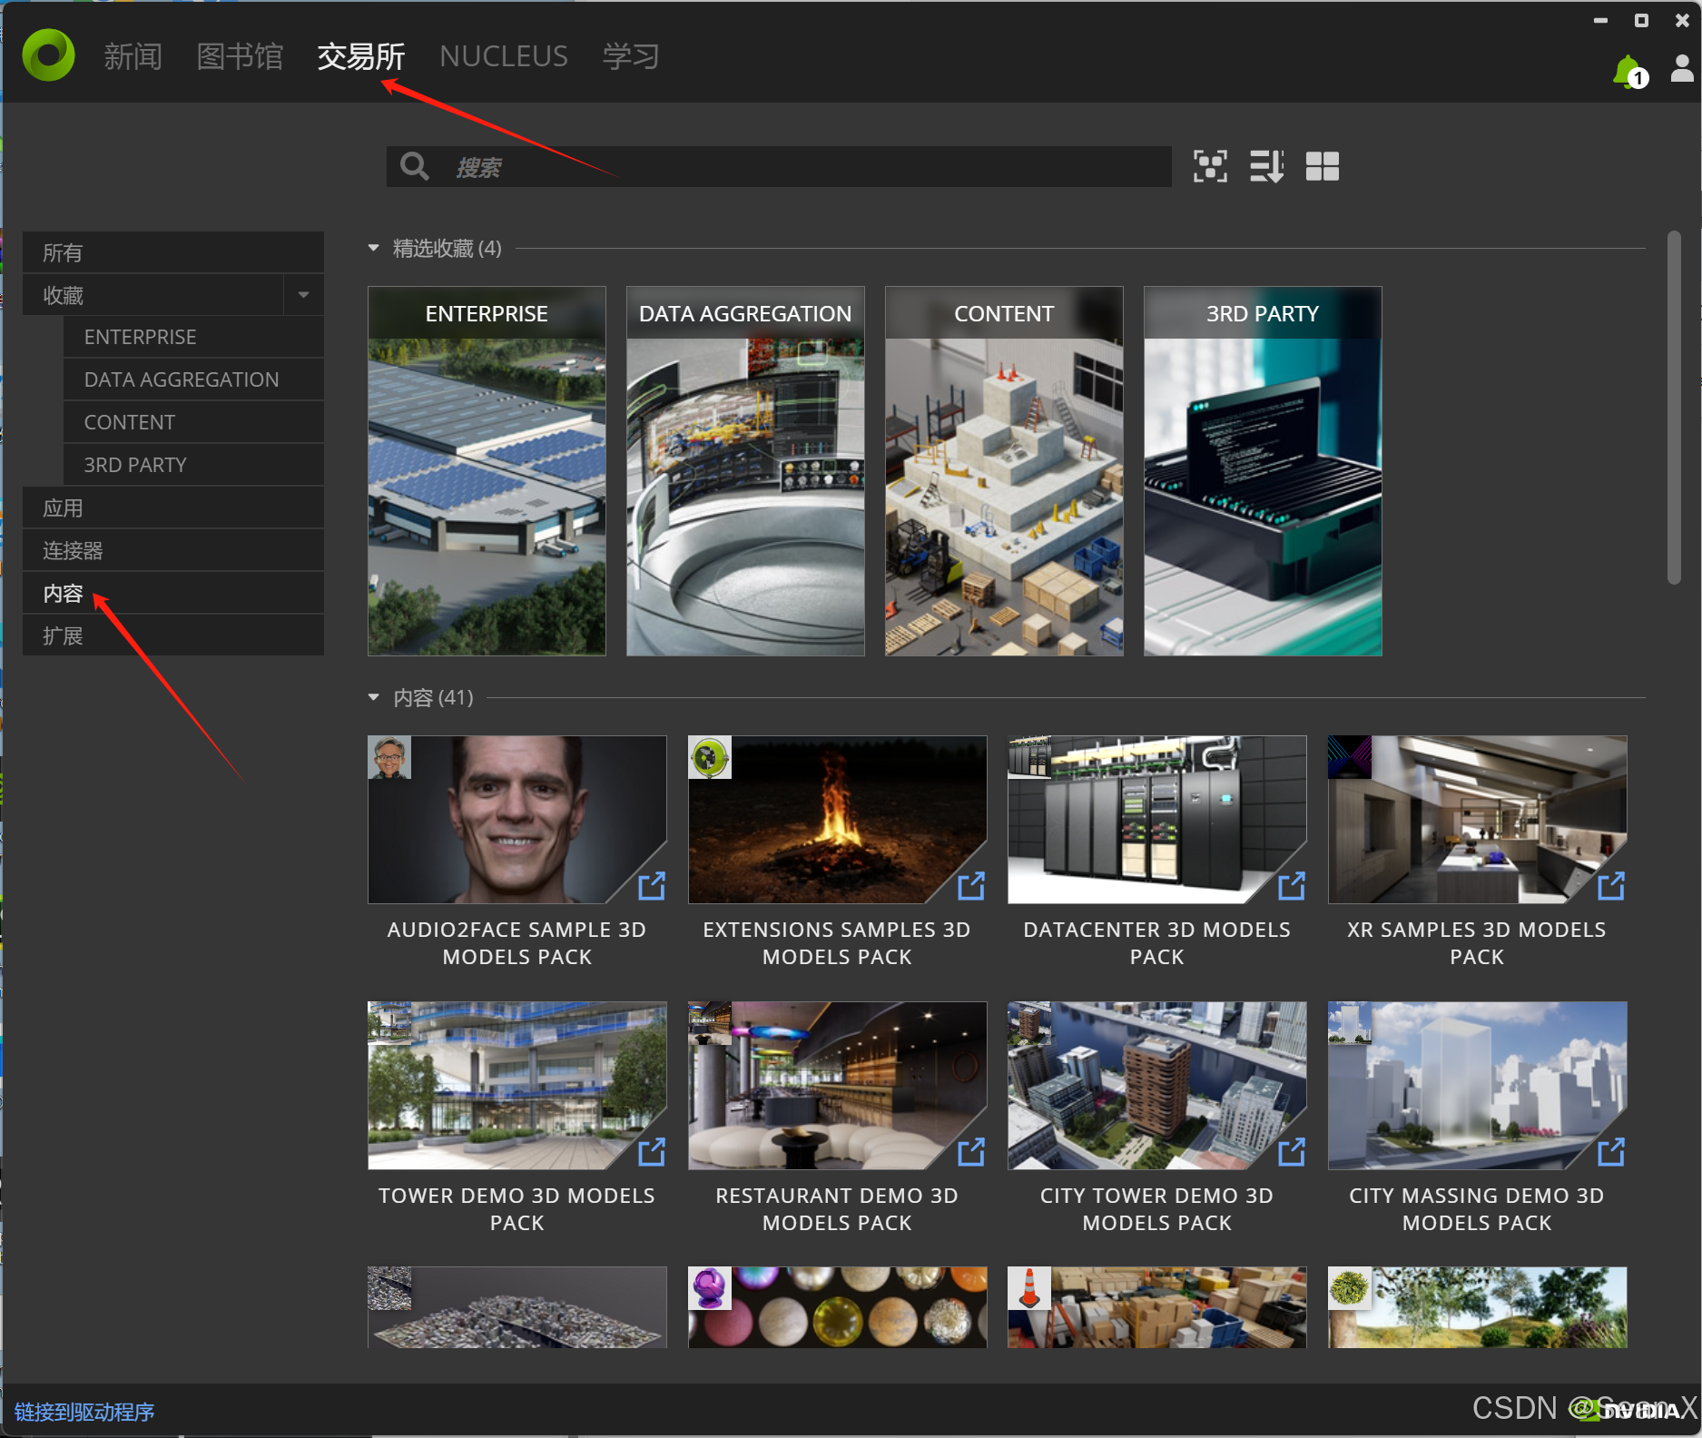Open external link icon on Tower Demo pack

coord(652,1151)
